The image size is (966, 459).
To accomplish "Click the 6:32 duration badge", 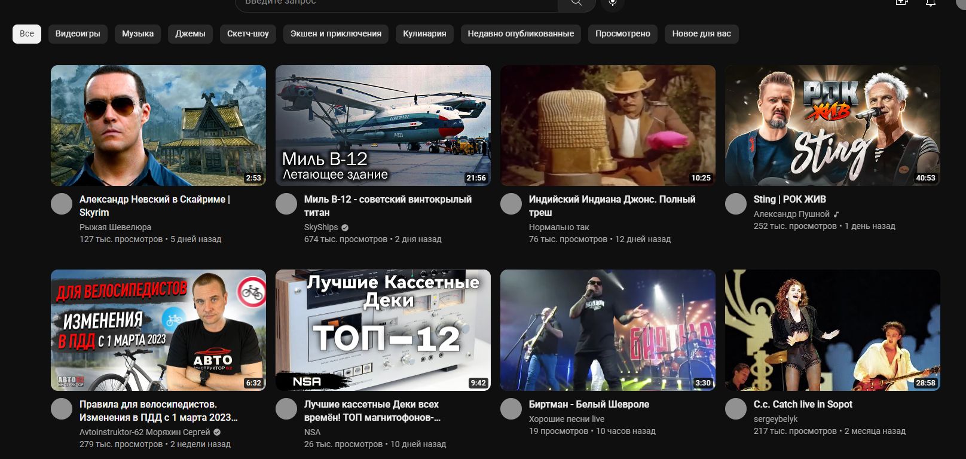I will (x=253, y=383).
